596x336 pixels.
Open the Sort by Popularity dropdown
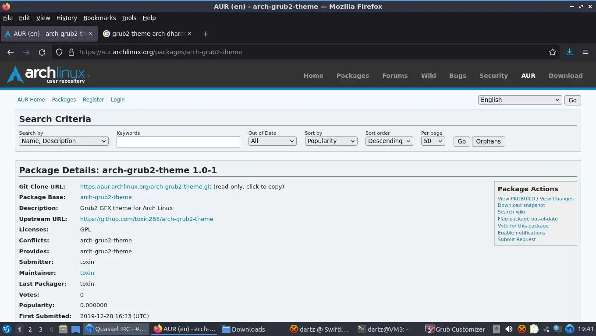pos(331,141)
